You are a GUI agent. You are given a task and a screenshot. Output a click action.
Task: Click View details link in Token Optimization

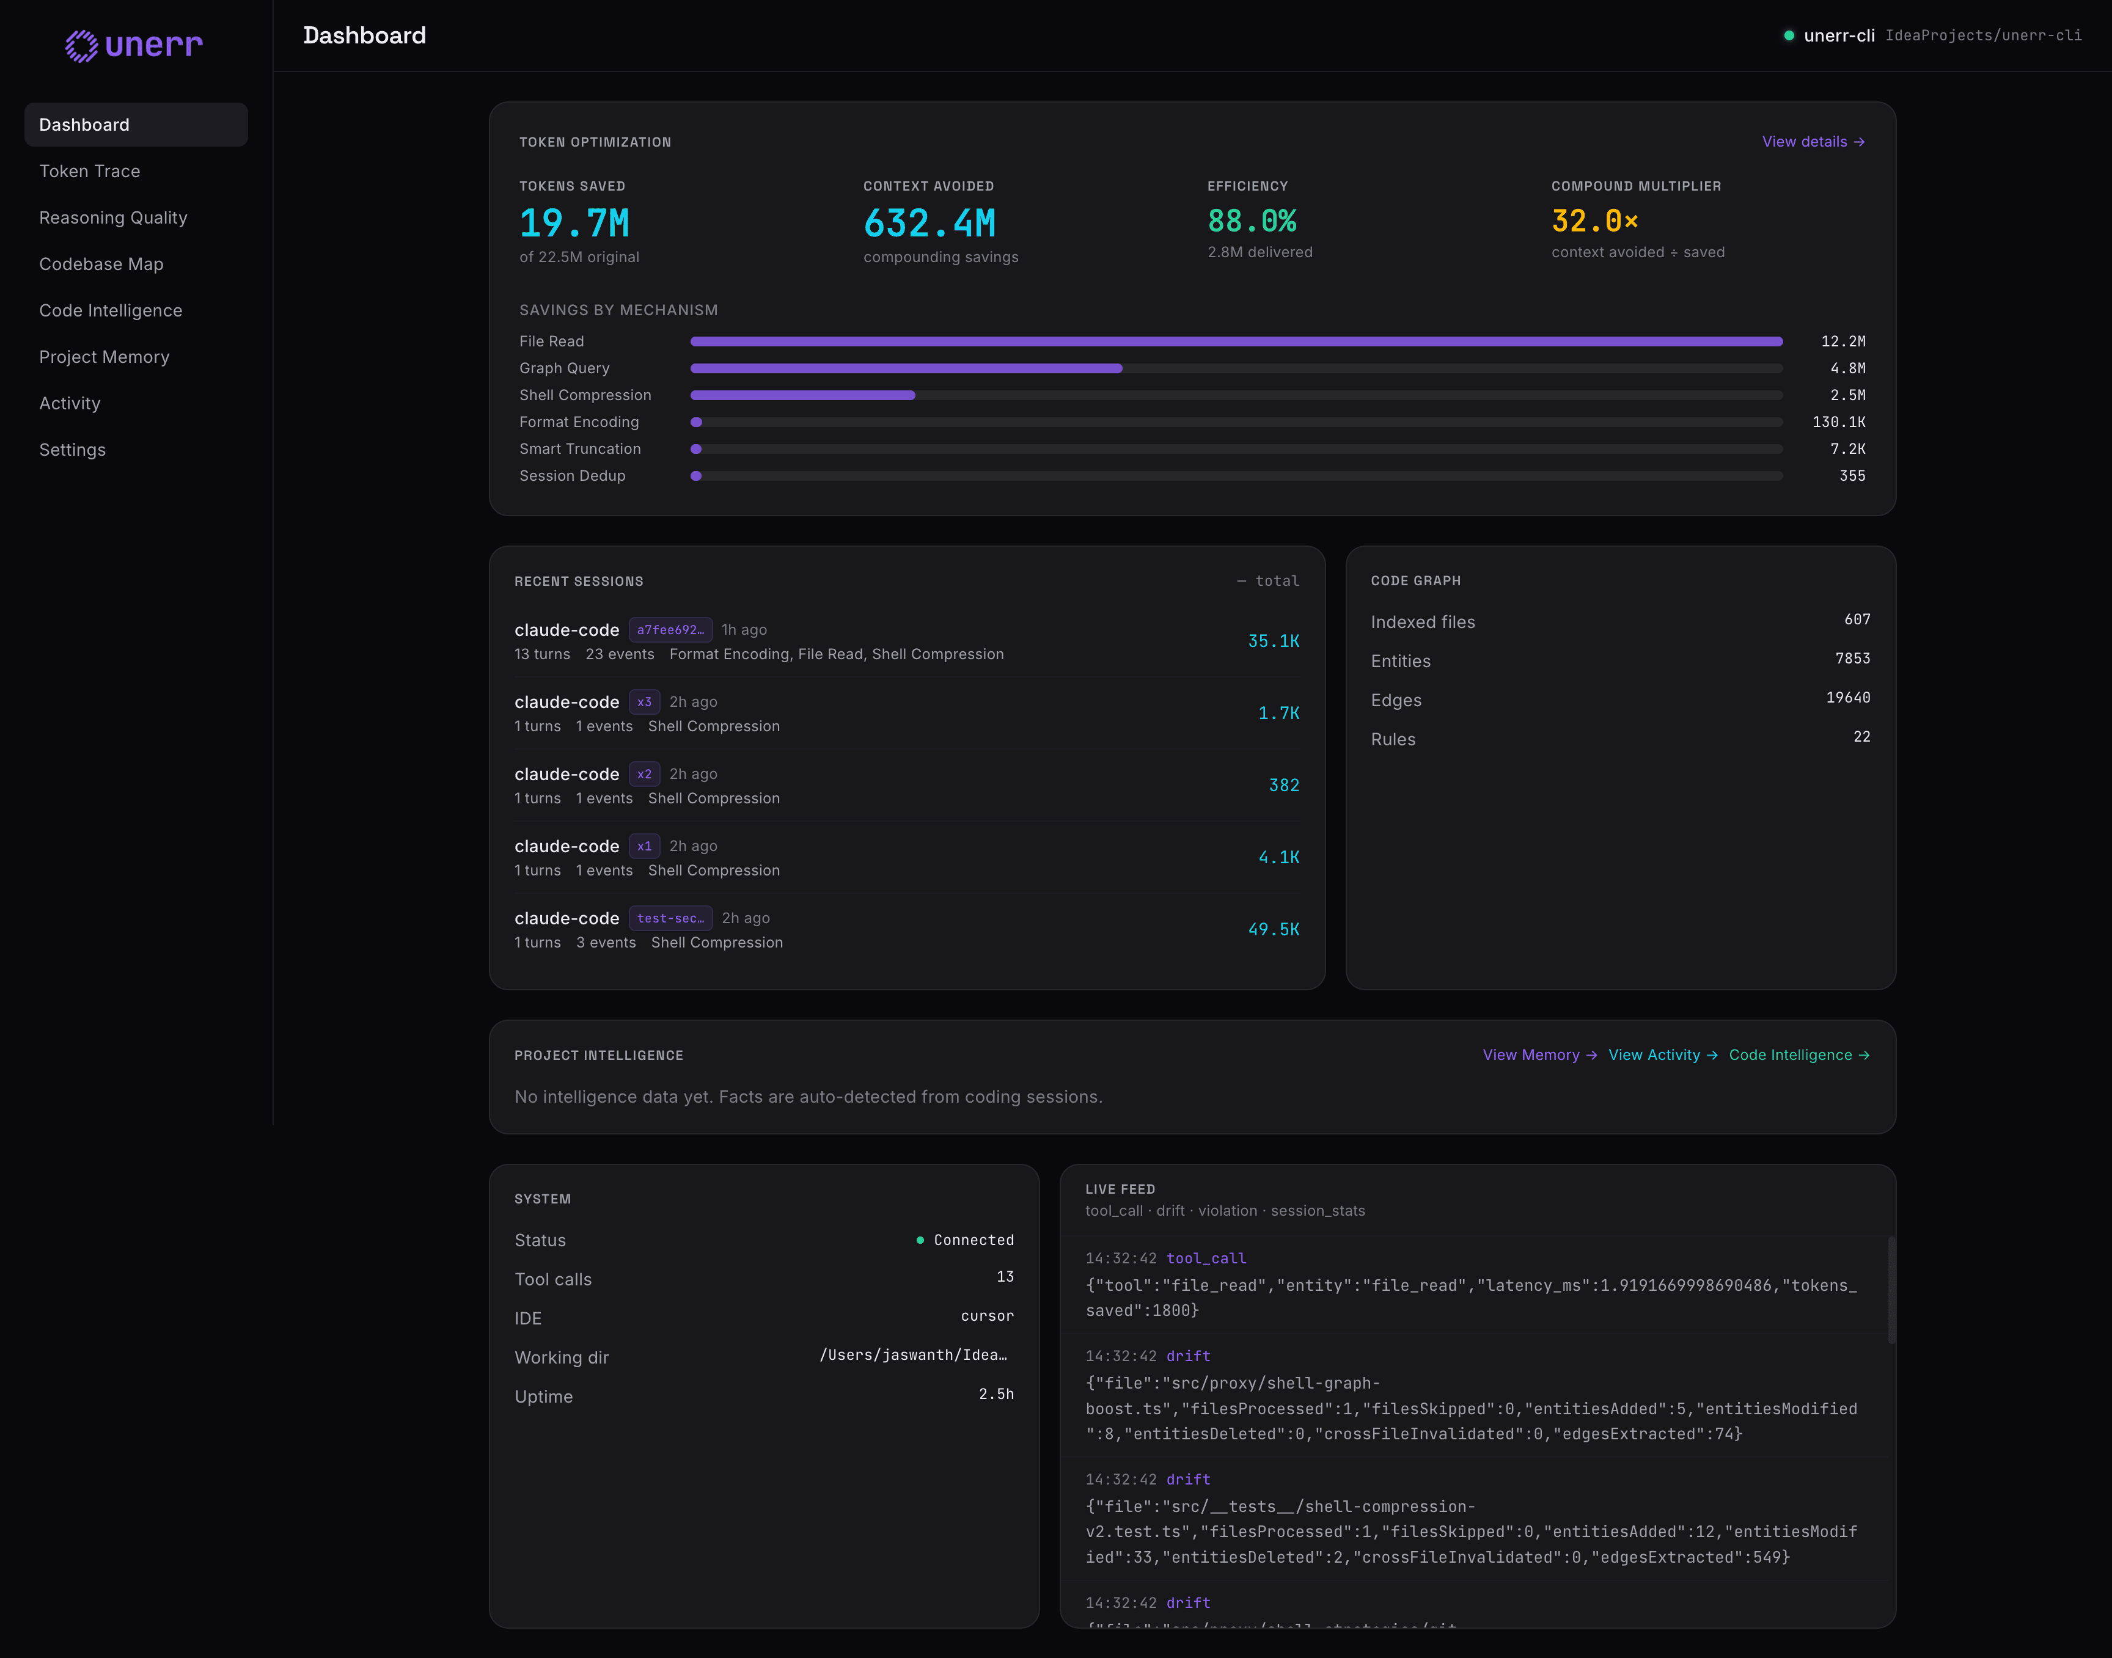coord(1813,142)
